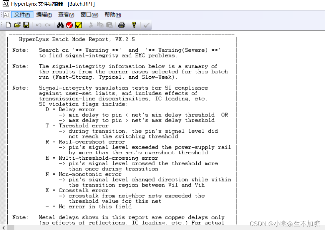Open help with the question mark icon
325x230 pixels.
click(x=134, y=25)
